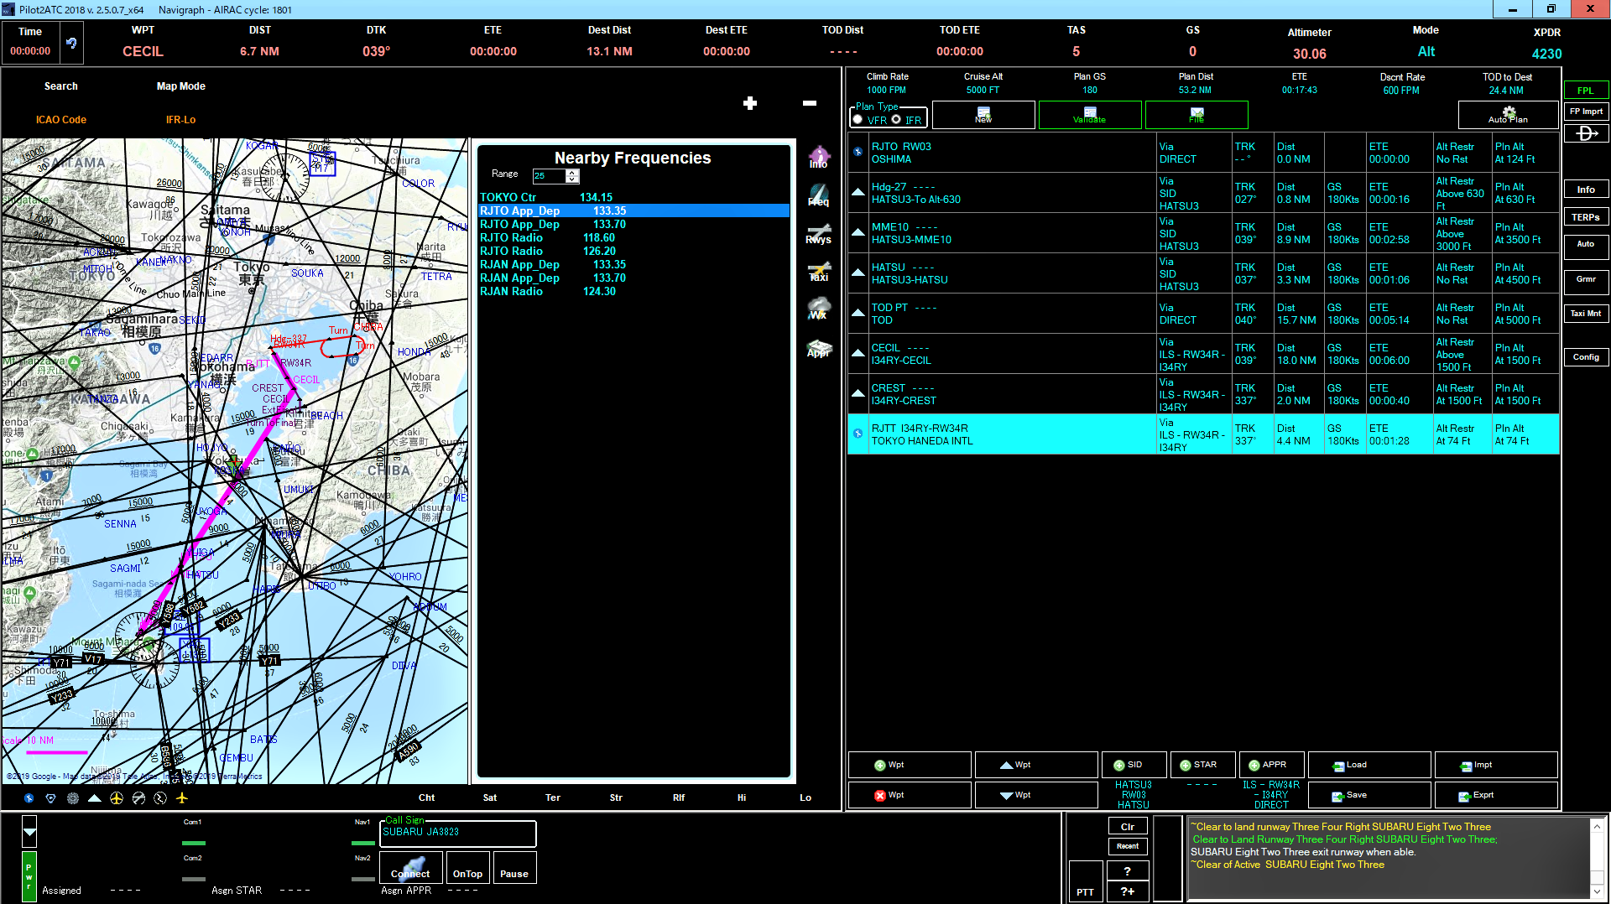The height and width of the screenshot is (904, 1611).
Task: Click the Range spinner arrows
Action: (x=572, y=175)
